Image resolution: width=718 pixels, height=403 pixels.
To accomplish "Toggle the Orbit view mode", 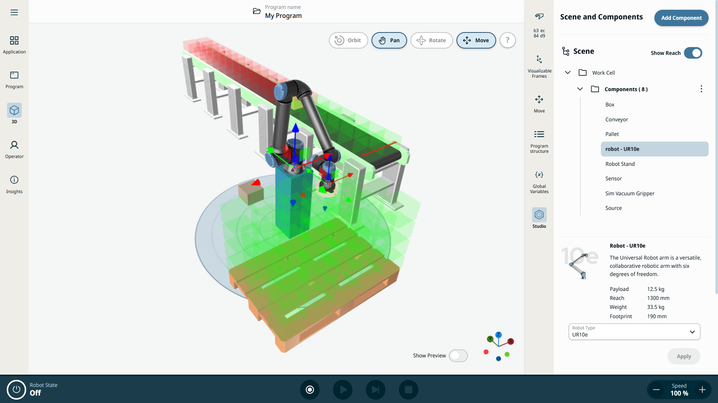I will point(348,40).
